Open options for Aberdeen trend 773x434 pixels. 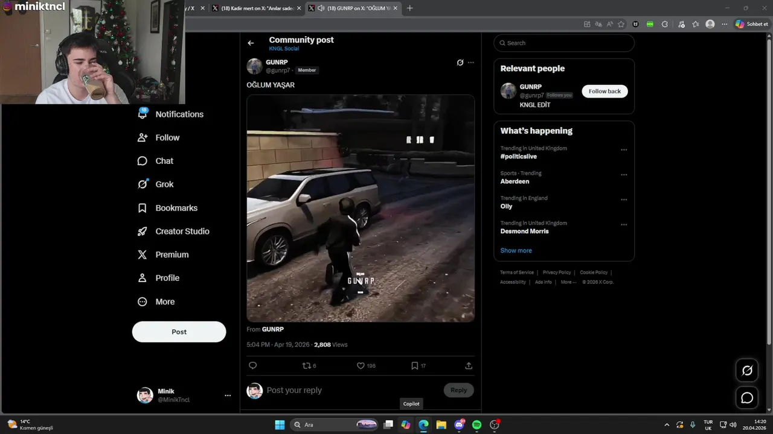point(624,175)
